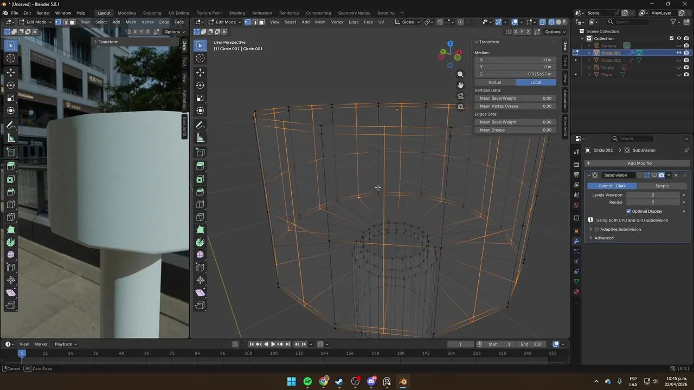This screenshot has height=390, width=694.
Task: Switch to the Sculpting workspace tab
Action: [152, 13]
